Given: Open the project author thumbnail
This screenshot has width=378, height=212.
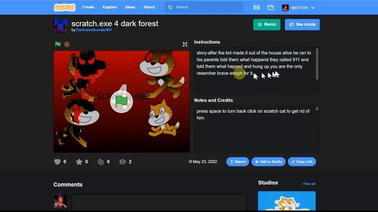Looking at the screenshot, I should point(60,26).
